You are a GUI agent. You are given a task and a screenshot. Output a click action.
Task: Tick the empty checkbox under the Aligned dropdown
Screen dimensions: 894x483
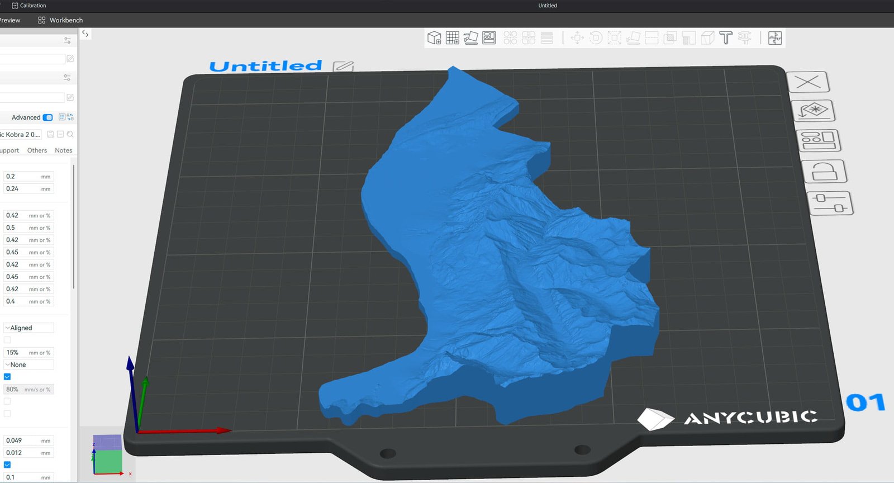point(7,340)
